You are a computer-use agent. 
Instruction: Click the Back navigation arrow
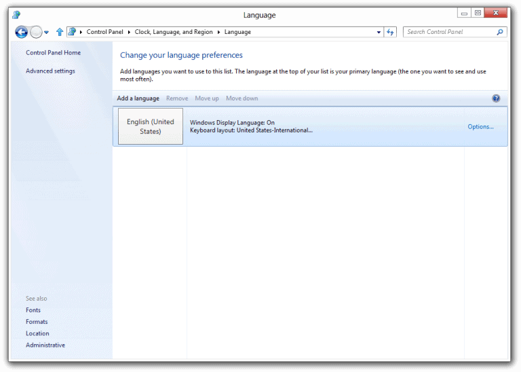(x=21, y=33)
